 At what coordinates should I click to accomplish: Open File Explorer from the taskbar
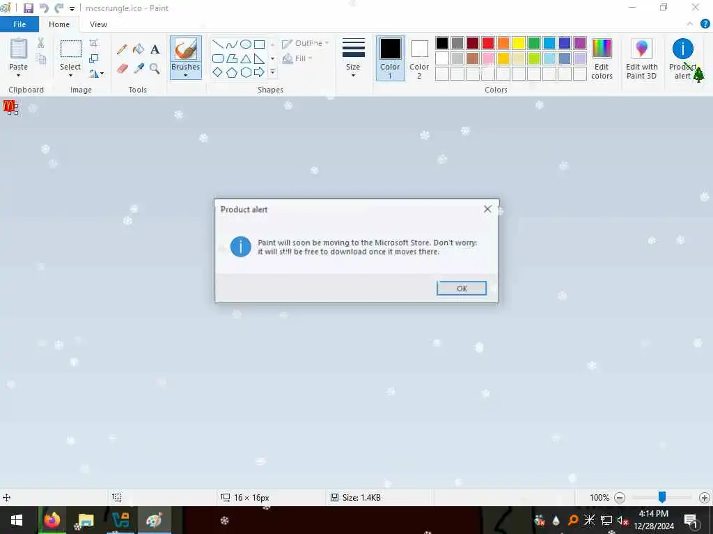(x=86, y=520)
